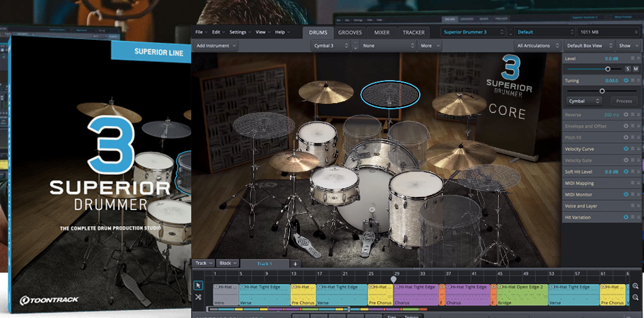Select the highlighted wireframe Cymbal 3

coord(390,94)
